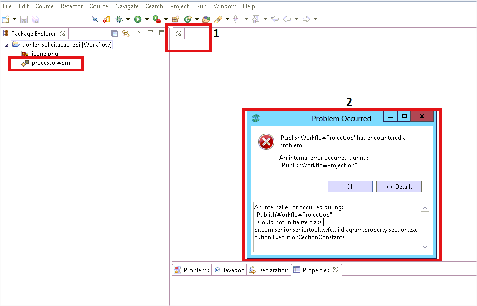The image size is (477, 306).
Task: Click OK in Problem Occurred dialog
Action: [350, 187]
